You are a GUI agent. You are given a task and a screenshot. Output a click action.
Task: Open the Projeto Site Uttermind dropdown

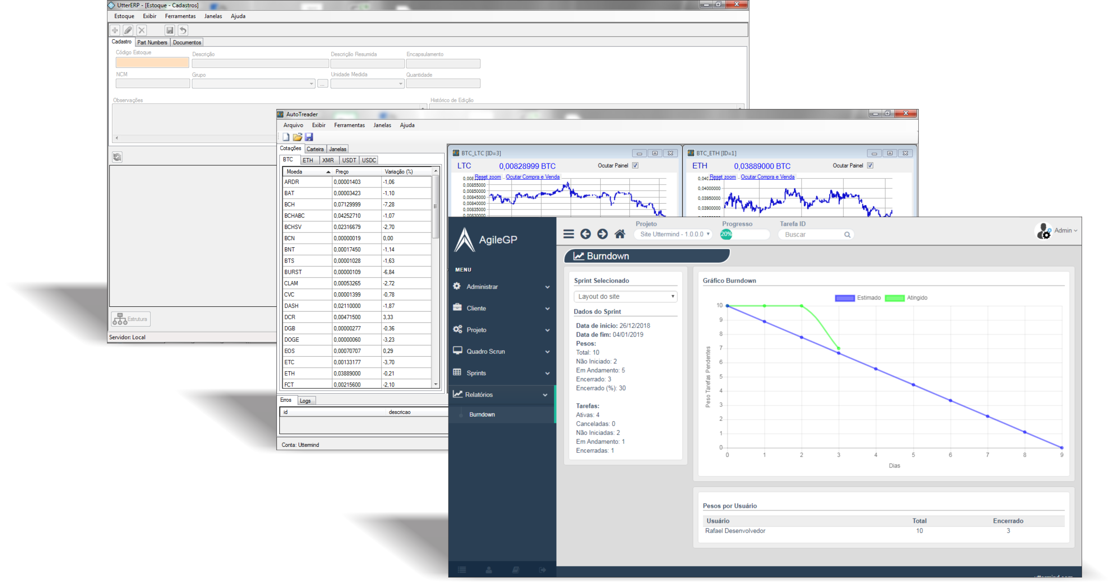pyautogui.click(x=674, y=234)
